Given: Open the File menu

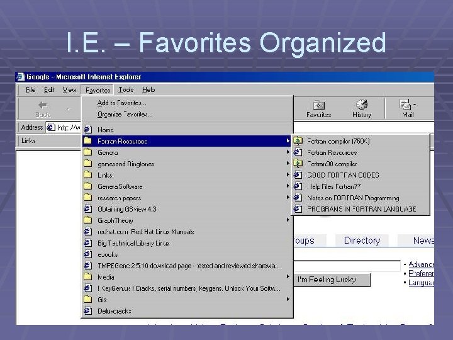Looking at the screenshot, I should 30,90.
